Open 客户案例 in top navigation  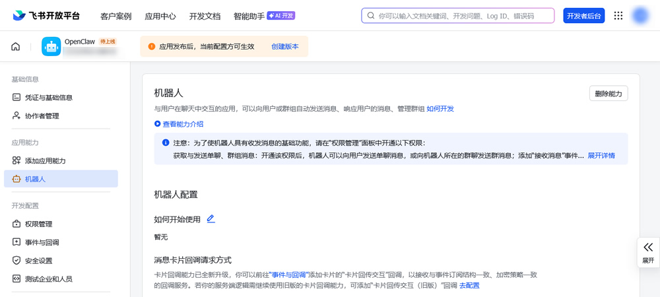click(x=115, y=16)
